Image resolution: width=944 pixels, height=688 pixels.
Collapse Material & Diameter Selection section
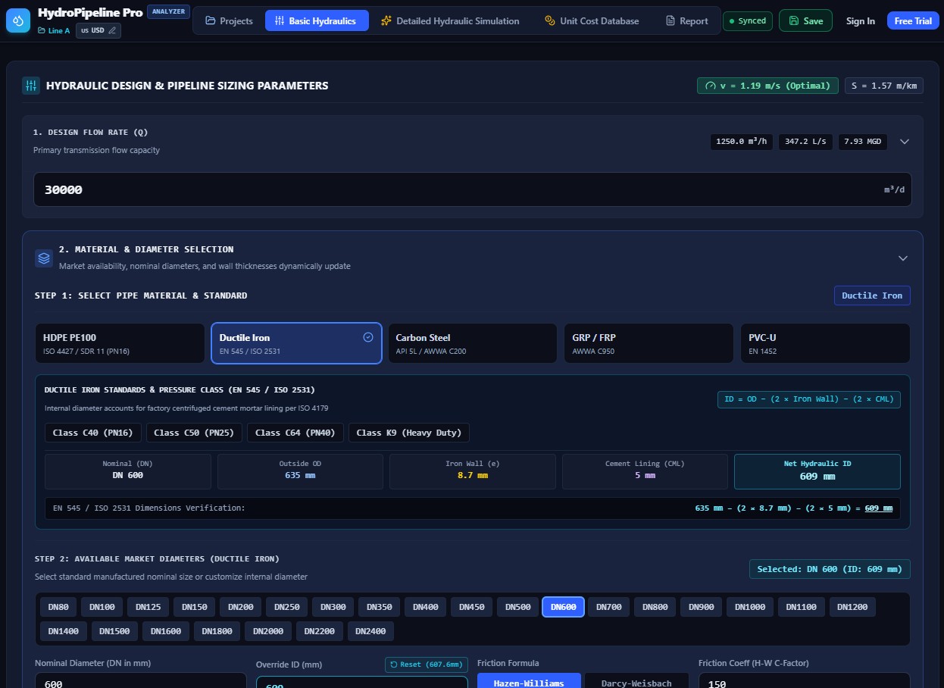pyautogui.click(x=903, y=258)
